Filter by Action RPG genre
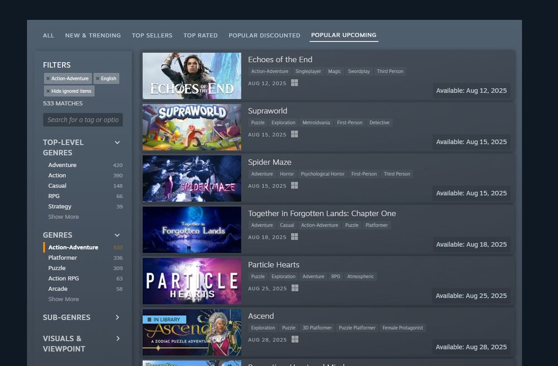 (64, 278)
